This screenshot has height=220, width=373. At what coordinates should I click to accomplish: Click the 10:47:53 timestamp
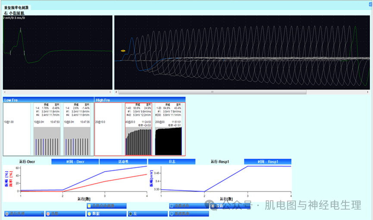(x=55, y=122)
